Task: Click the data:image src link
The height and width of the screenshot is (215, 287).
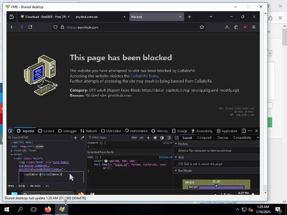Action: point(44,166)
